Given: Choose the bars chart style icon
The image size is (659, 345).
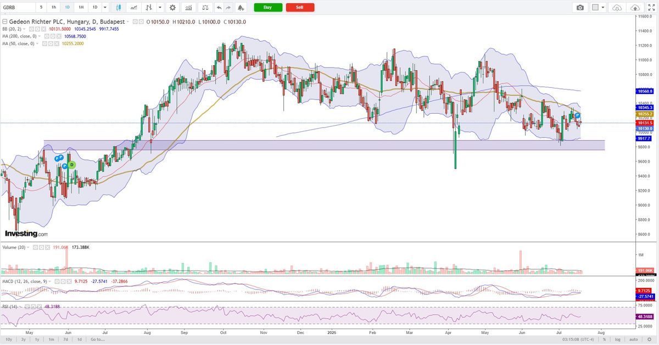Looking at the screenshot, I should (148, 8).
